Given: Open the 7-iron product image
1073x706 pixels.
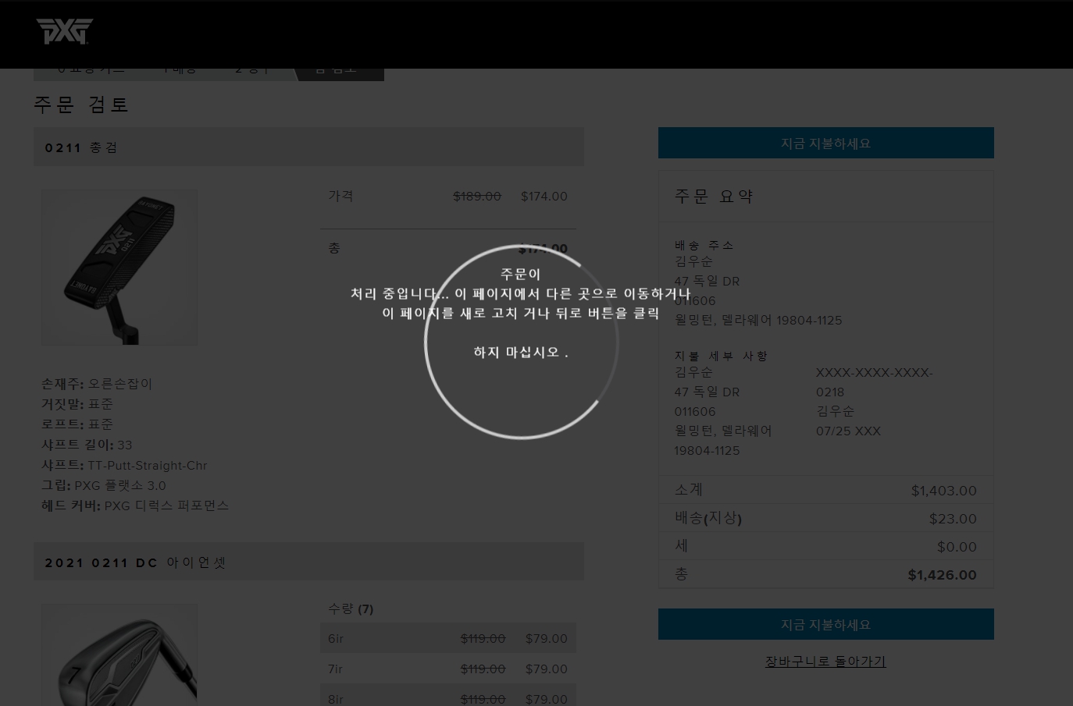Looking at the screenshot, I should [119, 655].
